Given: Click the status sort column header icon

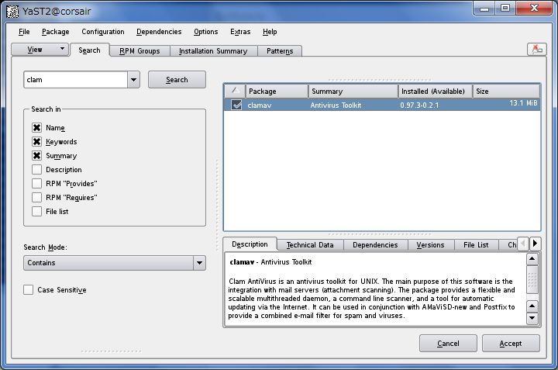Looking at the screenshot, I should (236, 92).
